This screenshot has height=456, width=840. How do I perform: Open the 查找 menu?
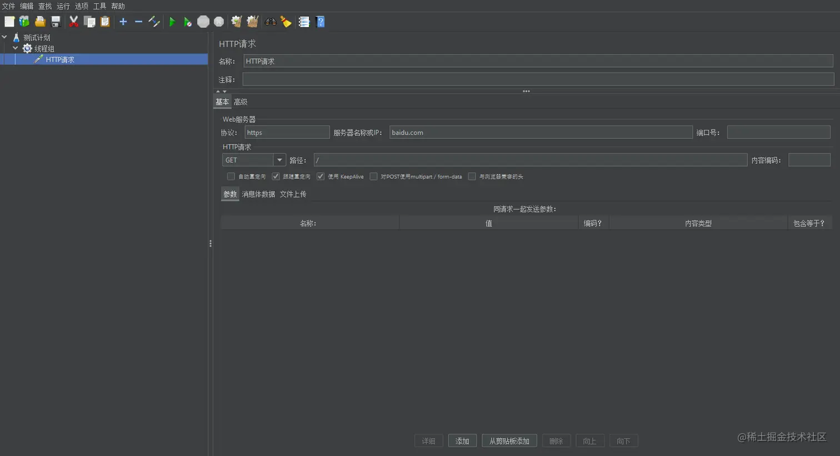pos(45,6)
